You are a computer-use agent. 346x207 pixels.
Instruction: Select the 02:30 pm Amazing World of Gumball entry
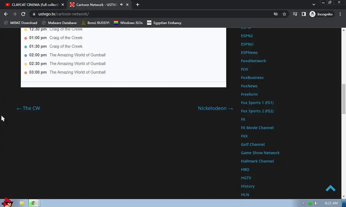point(65,64)
